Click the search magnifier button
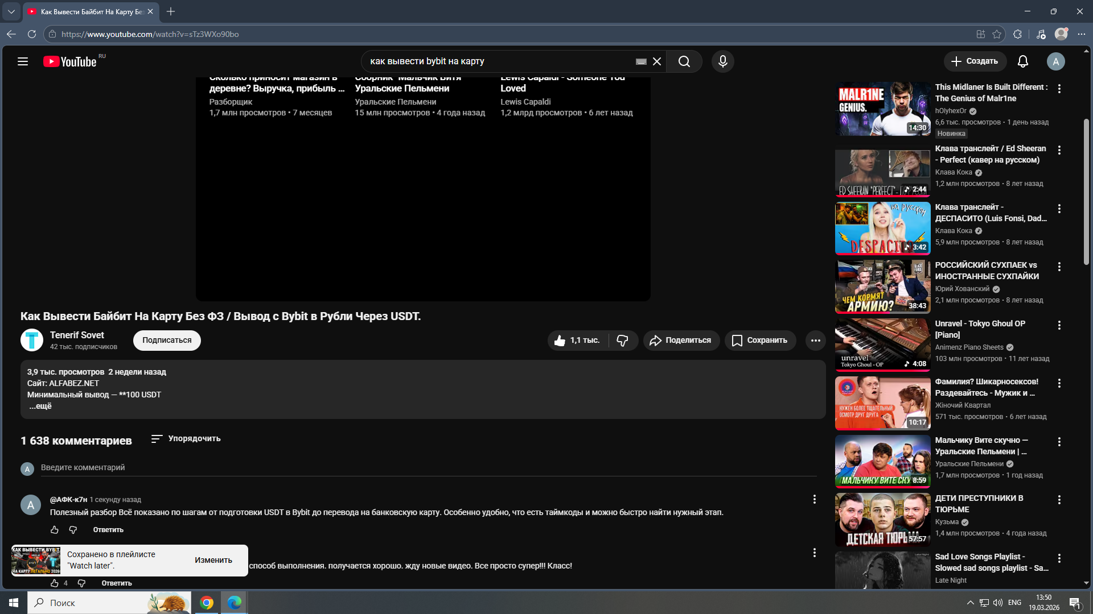1093x614 pixels. [x=684, y=61]
